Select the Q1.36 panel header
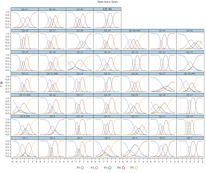Screen dimensions: 206x173 click(25, 31)
